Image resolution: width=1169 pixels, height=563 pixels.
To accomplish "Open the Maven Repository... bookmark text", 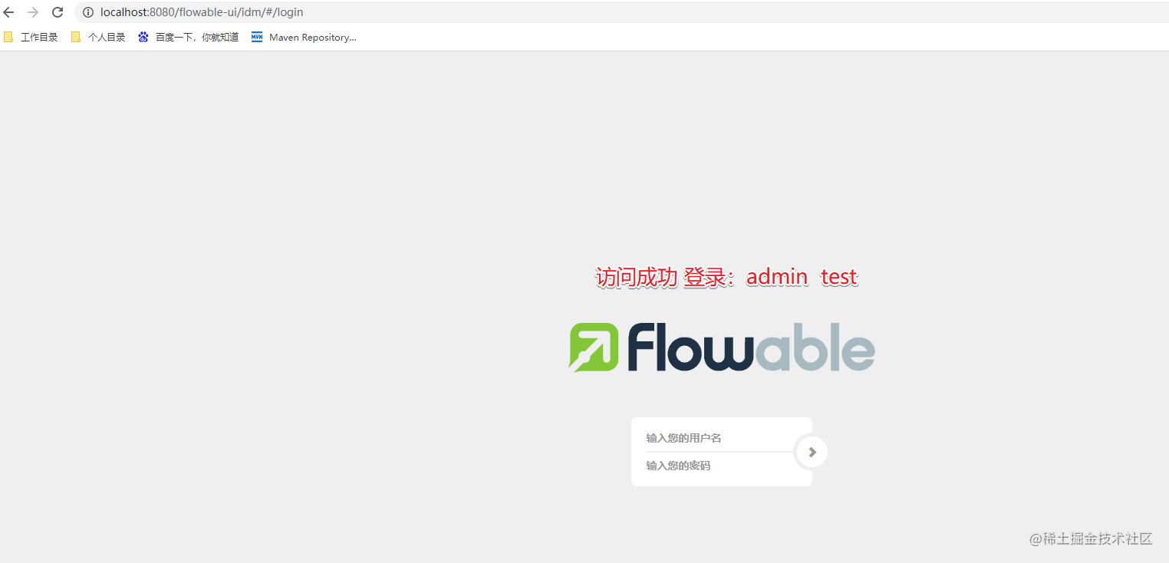I will [x=313, y=37].
